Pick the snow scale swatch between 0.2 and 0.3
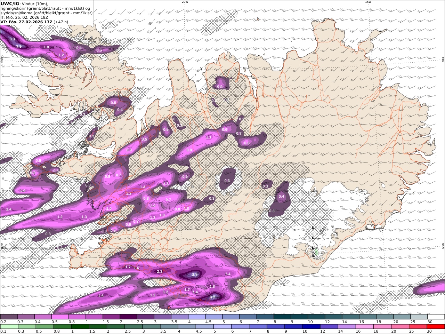Image resolution: width=445 pixels, height=334 pixels. 9,317
